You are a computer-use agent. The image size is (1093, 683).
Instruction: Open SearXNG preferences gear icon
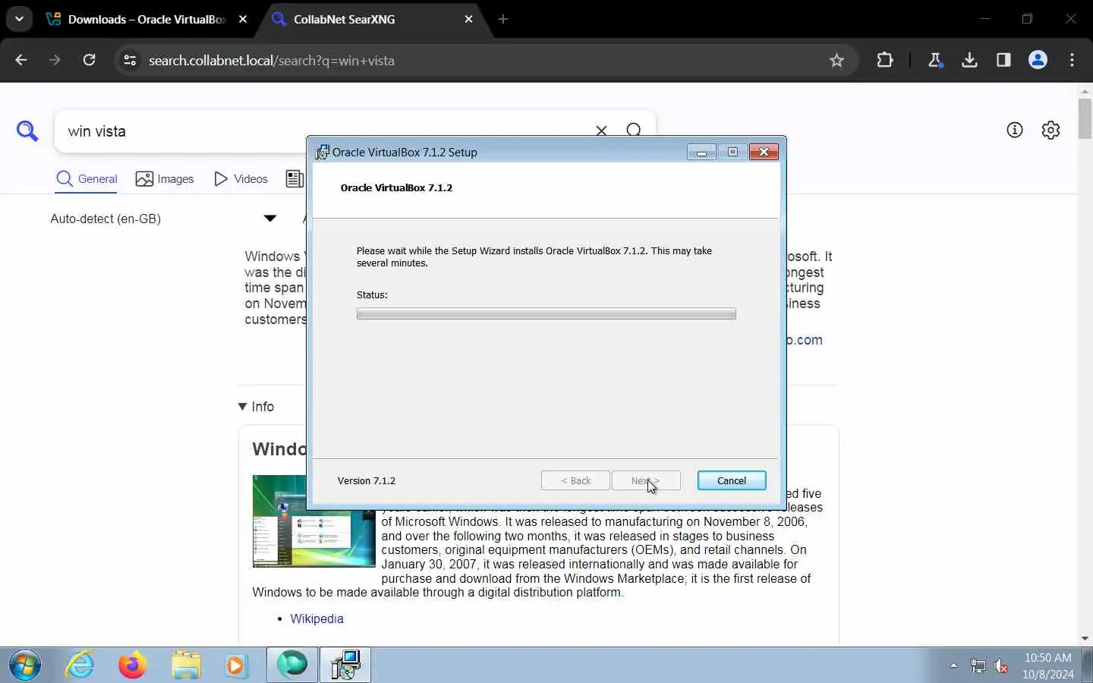click(1050, 130)
